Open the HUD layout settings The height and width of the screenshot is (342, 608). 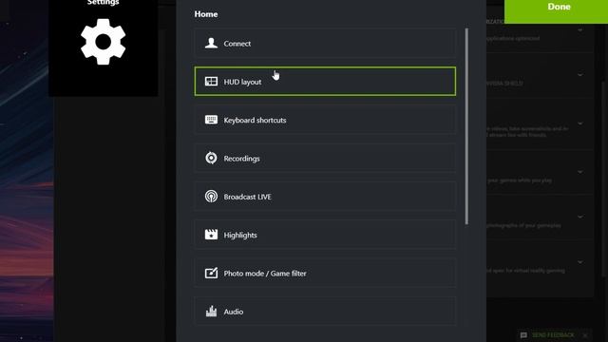point(325,82)
